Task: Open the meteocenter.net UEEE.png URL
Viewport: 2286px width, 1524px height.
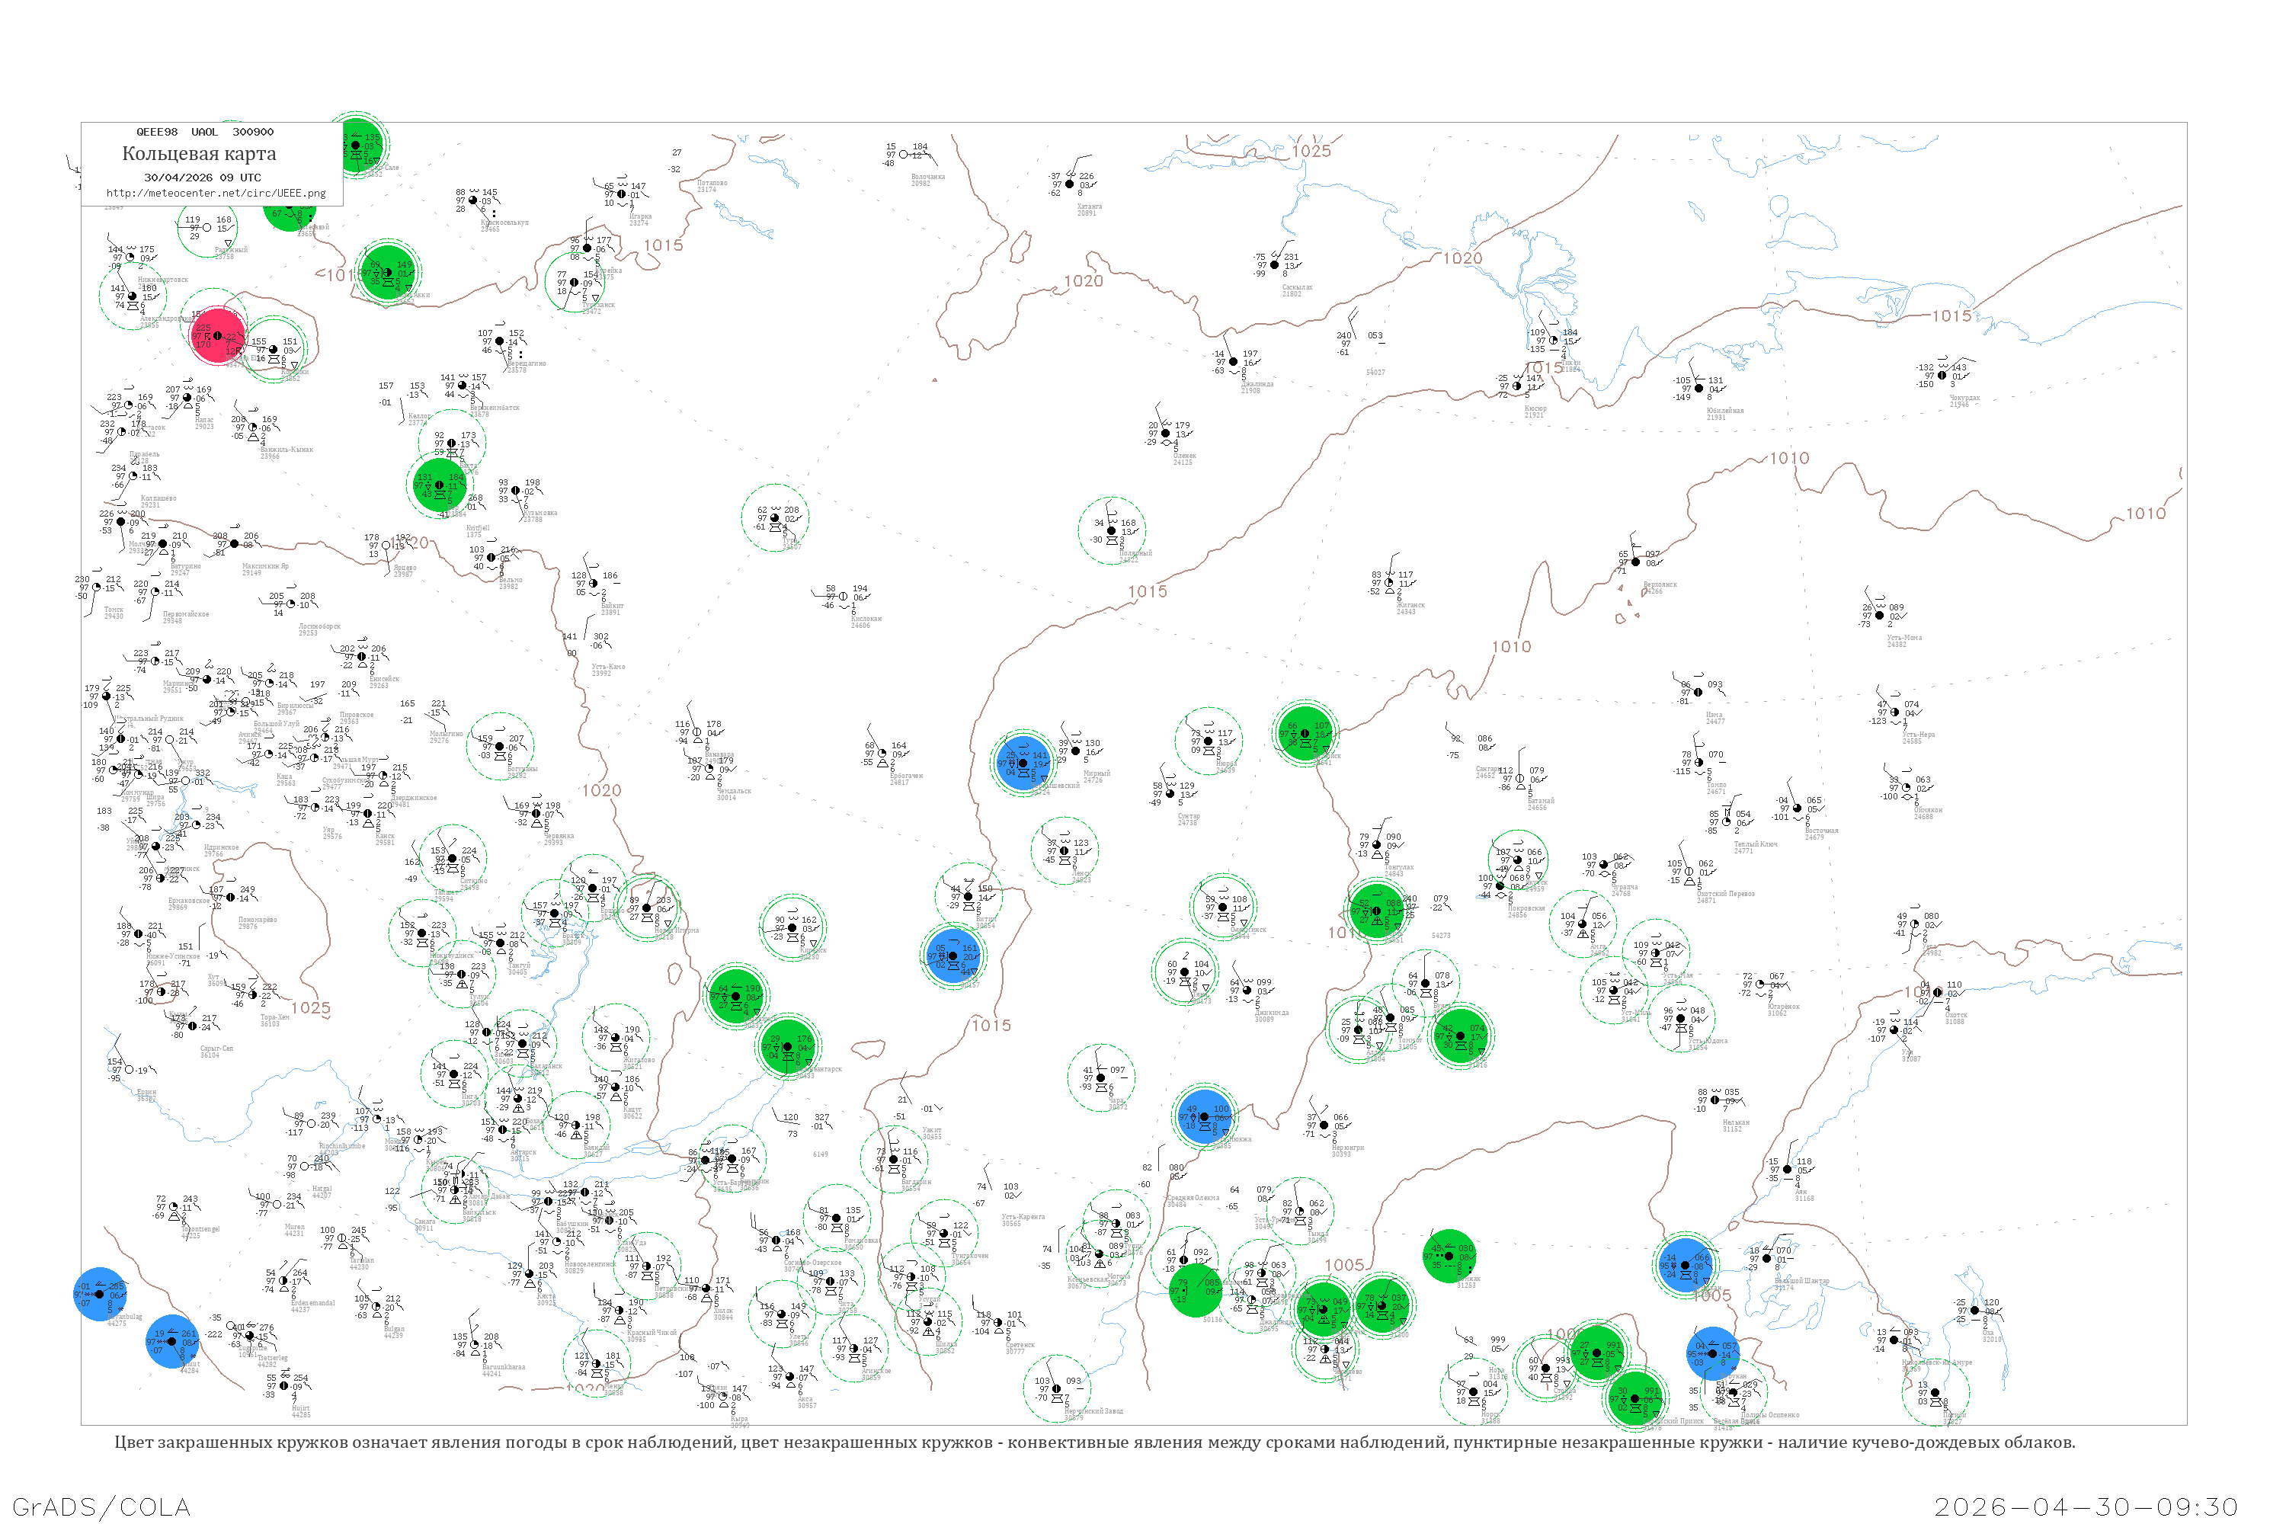Action: point(216,194)
